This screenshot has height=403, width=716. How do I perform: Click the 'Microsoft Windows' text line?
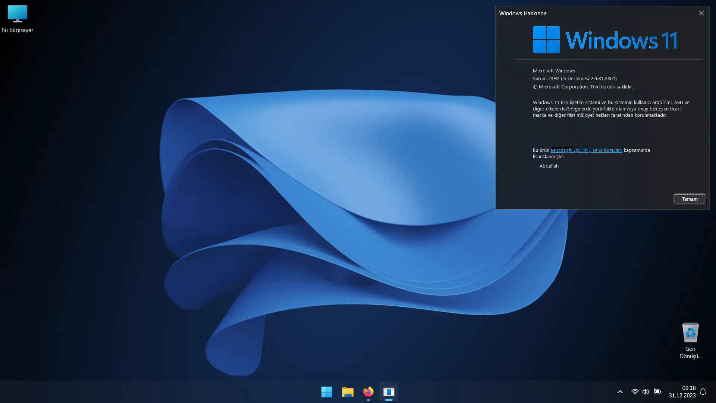(x=554, y=71)
